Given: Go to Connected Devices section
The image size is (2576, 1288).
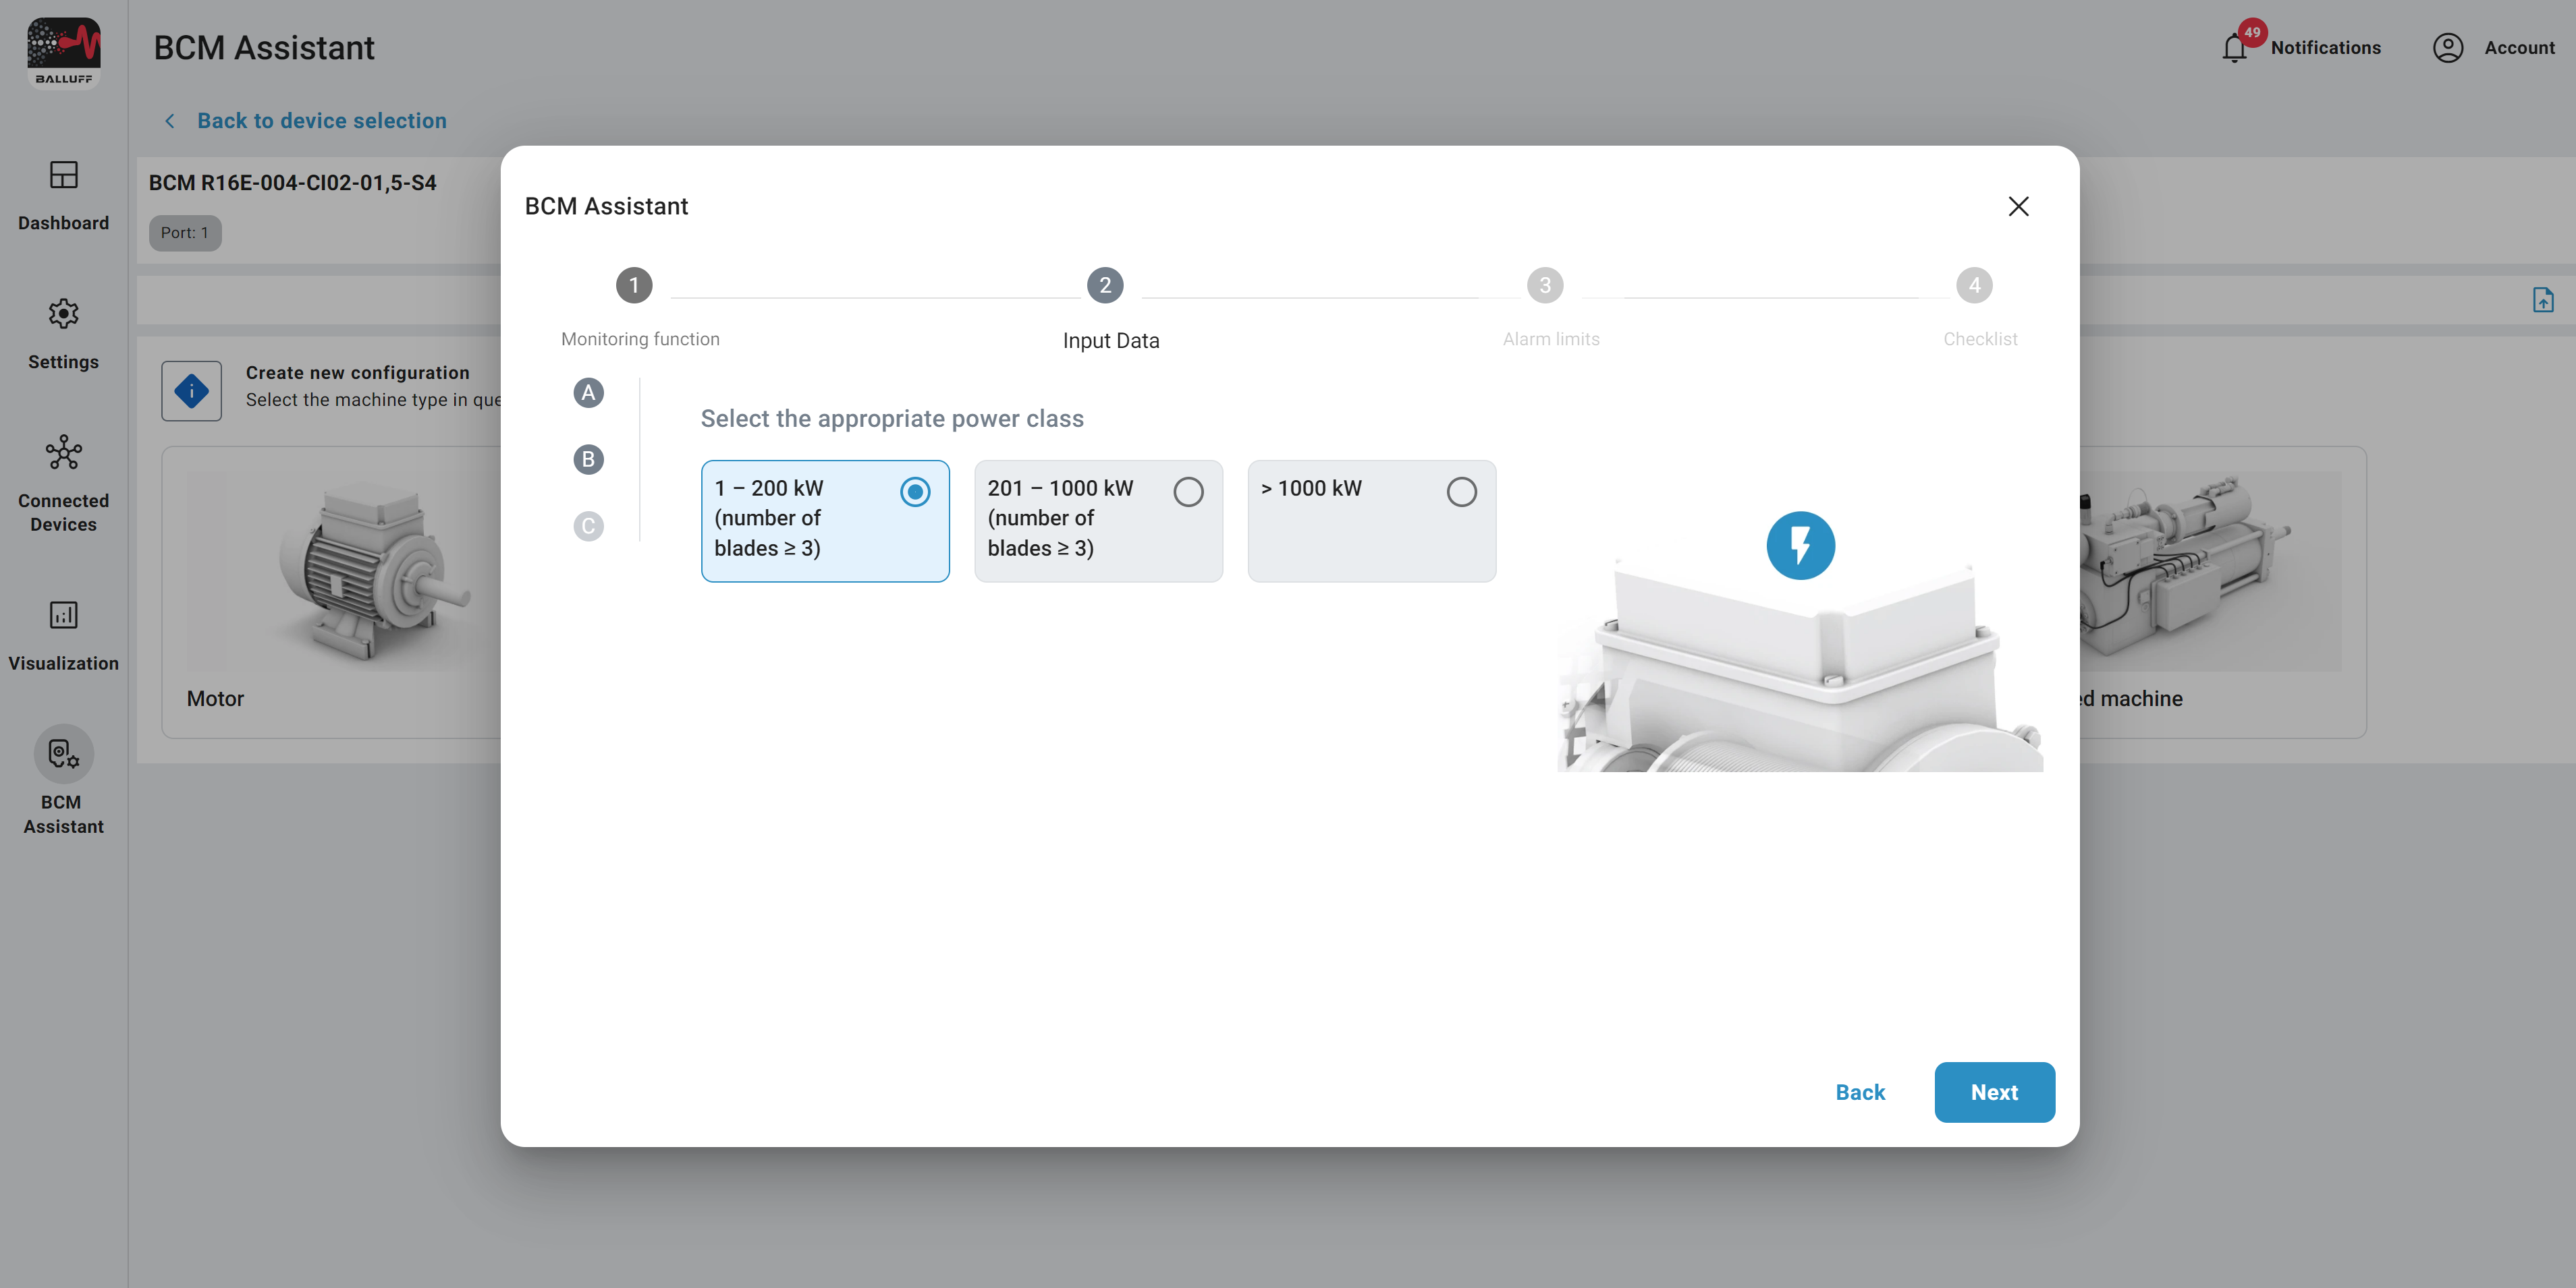Looking at the screenshot, I should coord(63,454).
